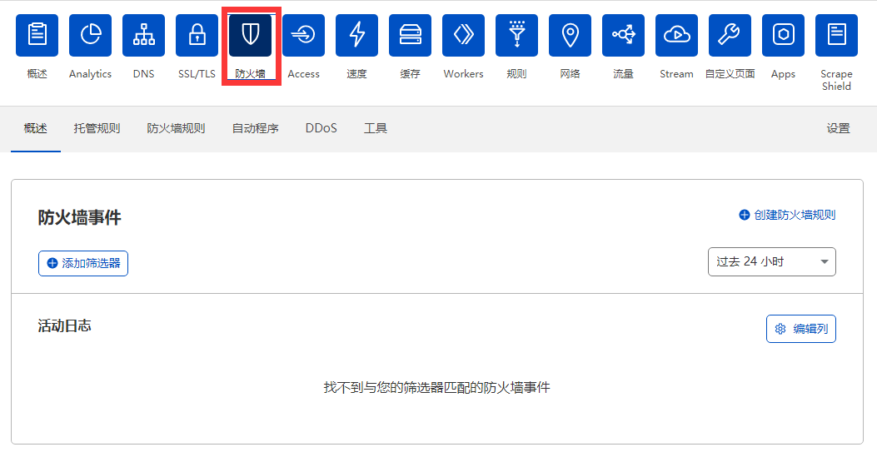Open the 概述 overview clipboard icon
877x452 pixels.
(37, 35)
